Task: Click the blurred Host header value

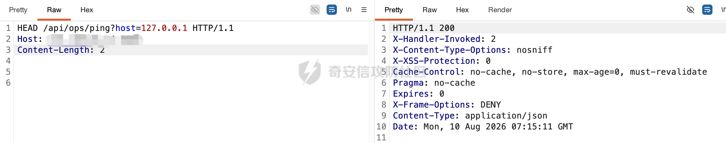Action: tap(94, 39)
